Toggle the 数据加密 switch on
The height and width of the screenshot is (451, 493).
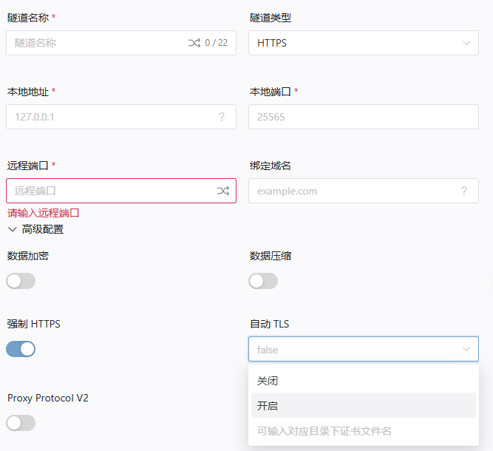(21, 281)
